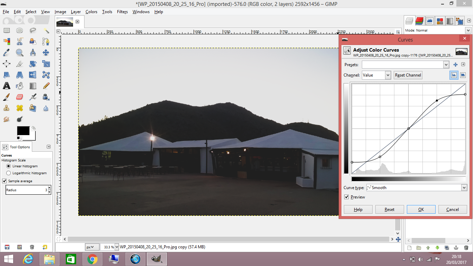Expand the layer Mode dropdown set to Normal
This screenshot has width=473, height=266.
468,30
